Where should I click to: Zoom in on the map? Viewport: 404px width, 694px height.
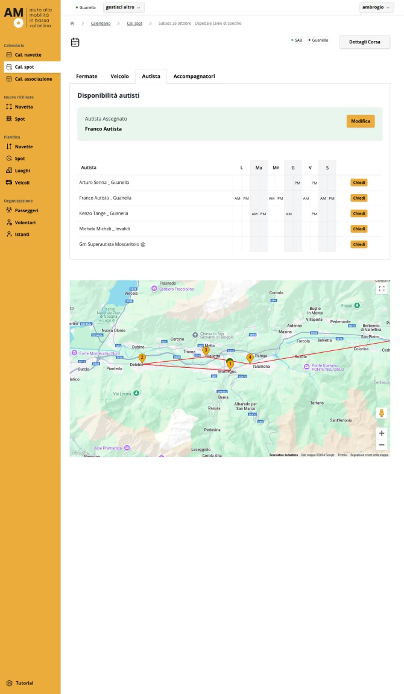[x=381, y=433]
